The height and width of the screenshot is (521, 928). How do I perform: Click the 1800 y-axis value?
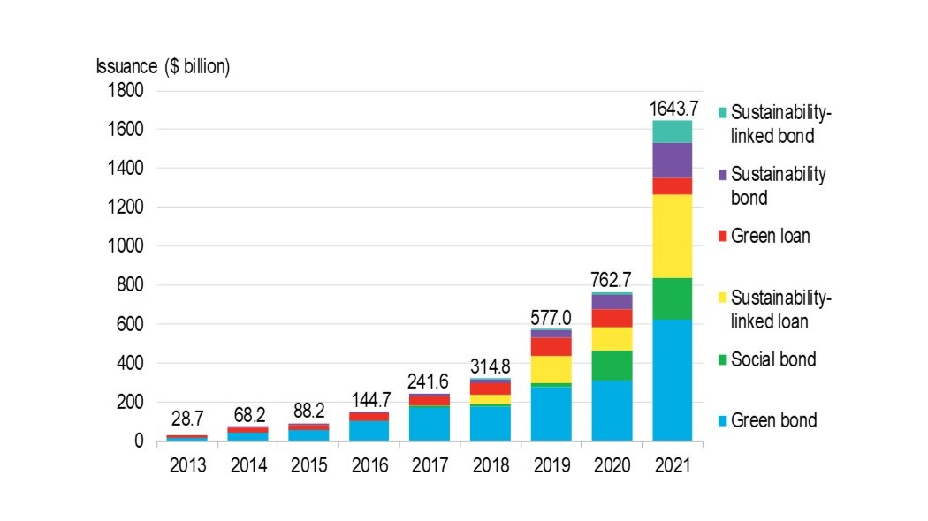[126, 90]
